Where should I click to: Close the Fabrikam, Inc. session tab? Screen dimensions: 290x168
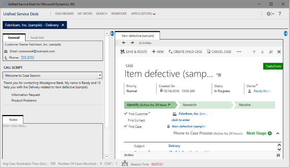coord(63,25)
